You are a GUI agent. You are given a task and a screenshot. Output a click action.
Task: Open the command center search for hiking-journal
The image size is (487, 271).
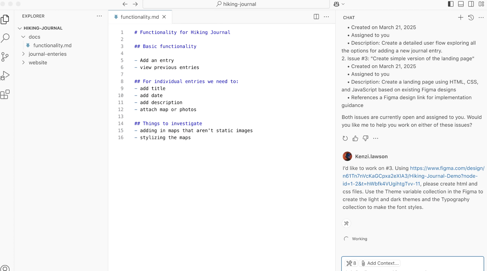point(236,4)
